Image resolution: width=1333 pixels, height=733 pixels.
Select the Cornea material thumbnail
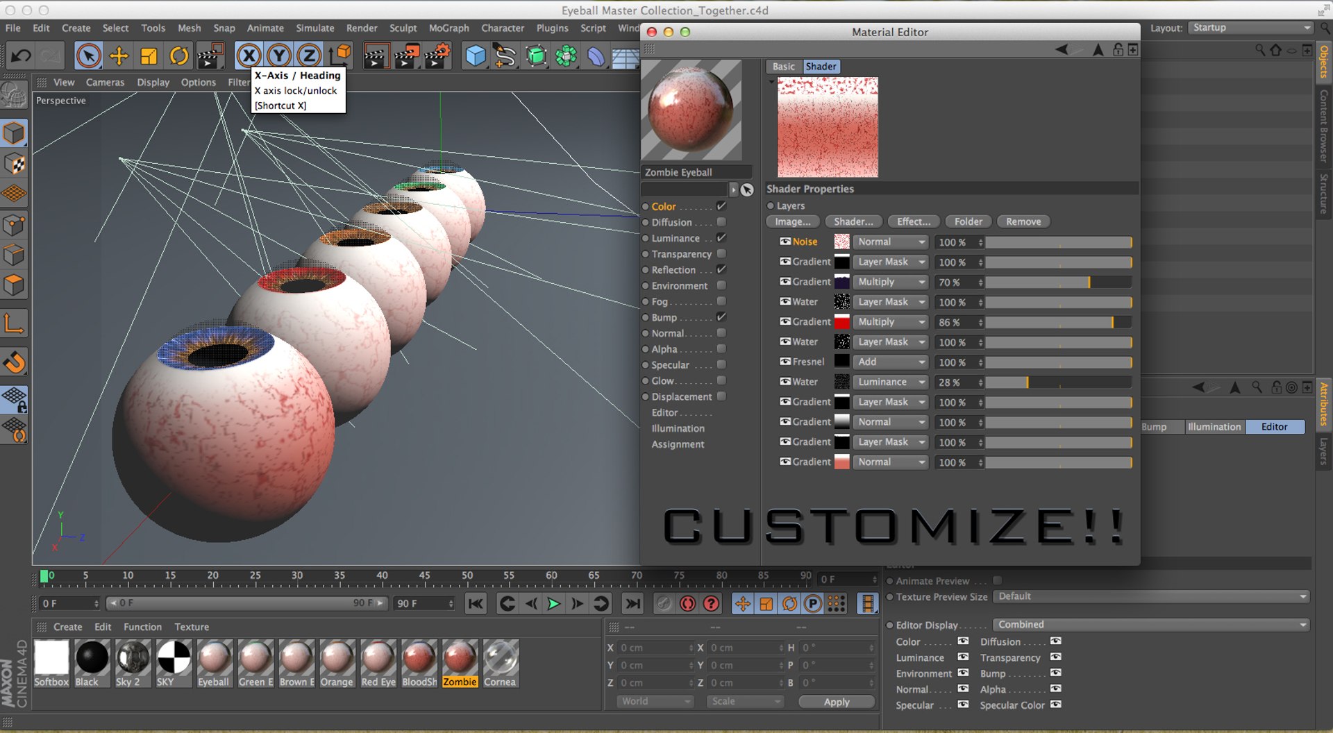(x=501, y=663)
